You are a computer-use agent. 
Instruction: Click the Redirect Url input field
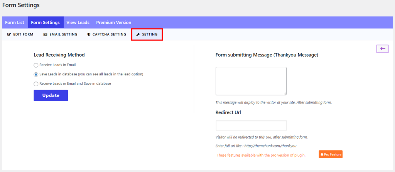(x=251, y=125)
